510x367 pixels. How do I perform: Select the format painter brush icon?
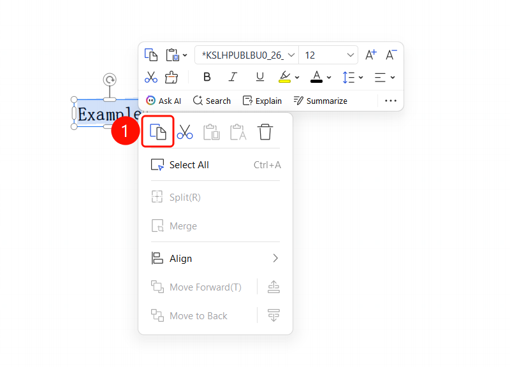(171, 77)
